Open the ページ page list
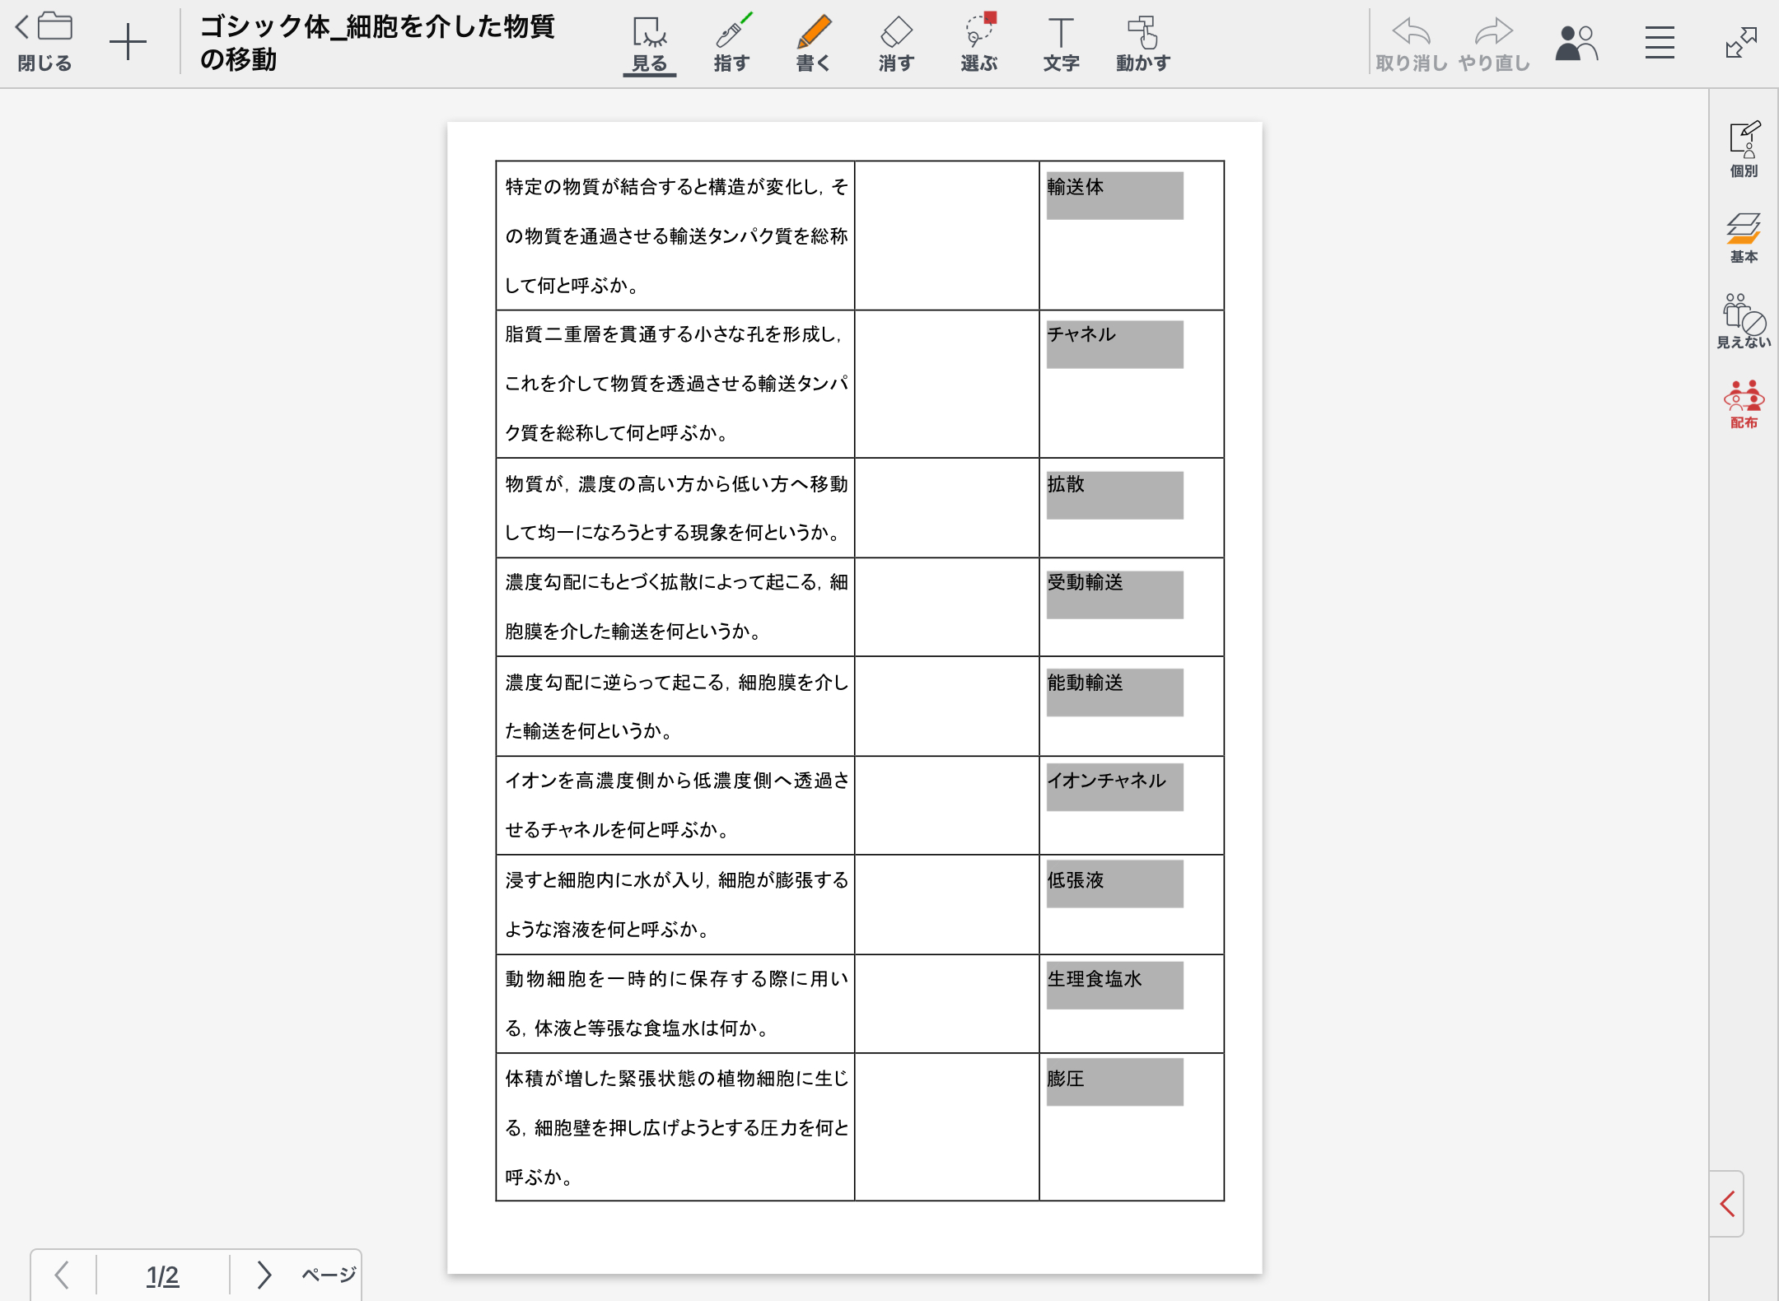This screenshot has height=1301, width=1779. (329, 1275)
